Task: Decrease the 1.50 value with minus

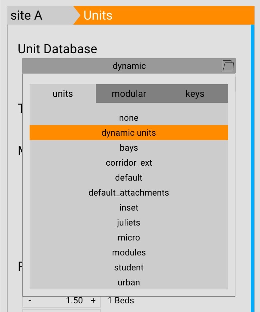Action: [30, 301]
